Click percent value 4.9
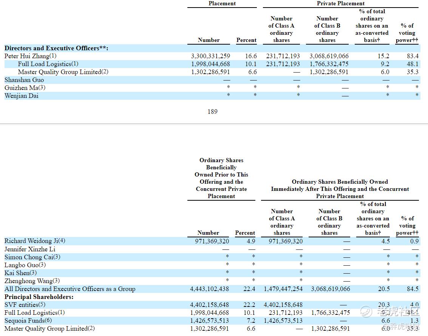 point(251,242)
